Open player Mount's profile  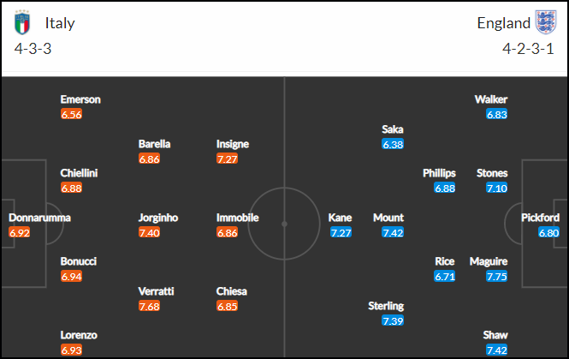pyautogui.click(x=388, y=218)
